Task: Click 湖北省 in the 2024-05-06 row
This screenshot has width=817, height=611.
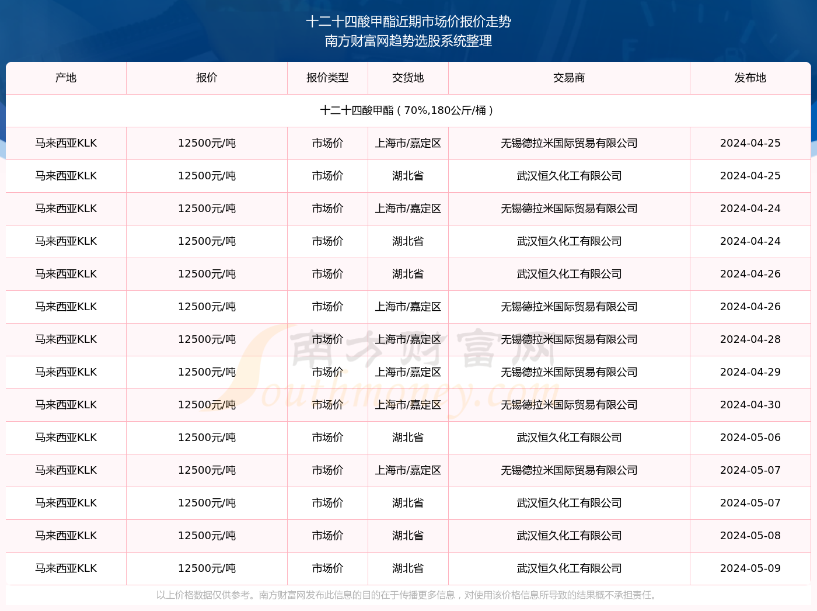Action: 408,438
